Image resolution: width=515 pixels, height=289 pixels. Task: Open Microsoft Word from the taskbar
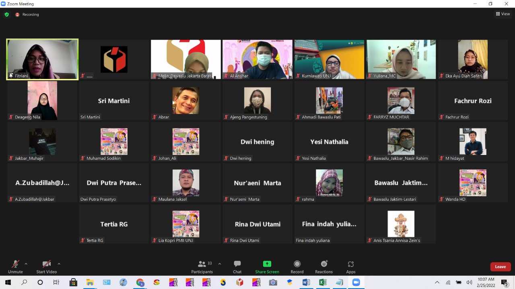306,283
